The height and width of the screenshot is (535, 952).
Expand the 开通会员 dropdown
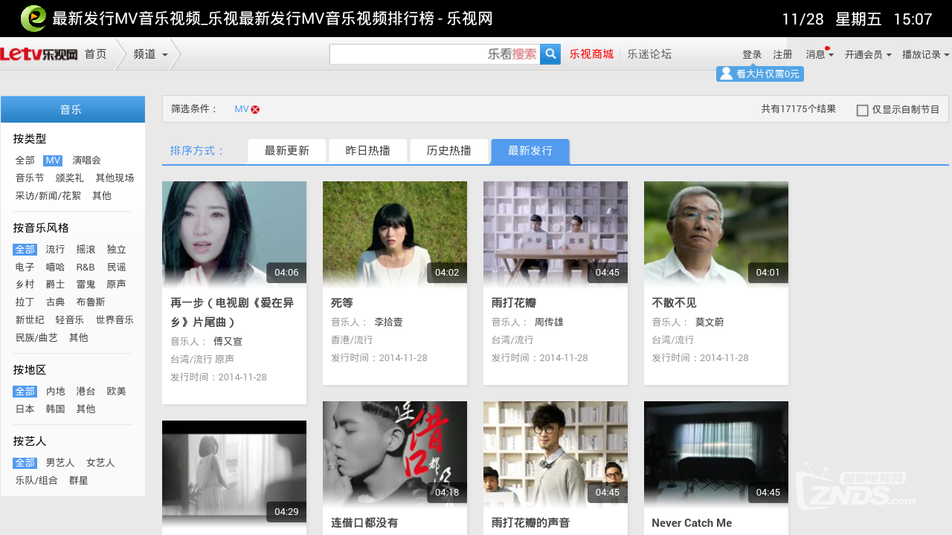(x=865, y=54)
